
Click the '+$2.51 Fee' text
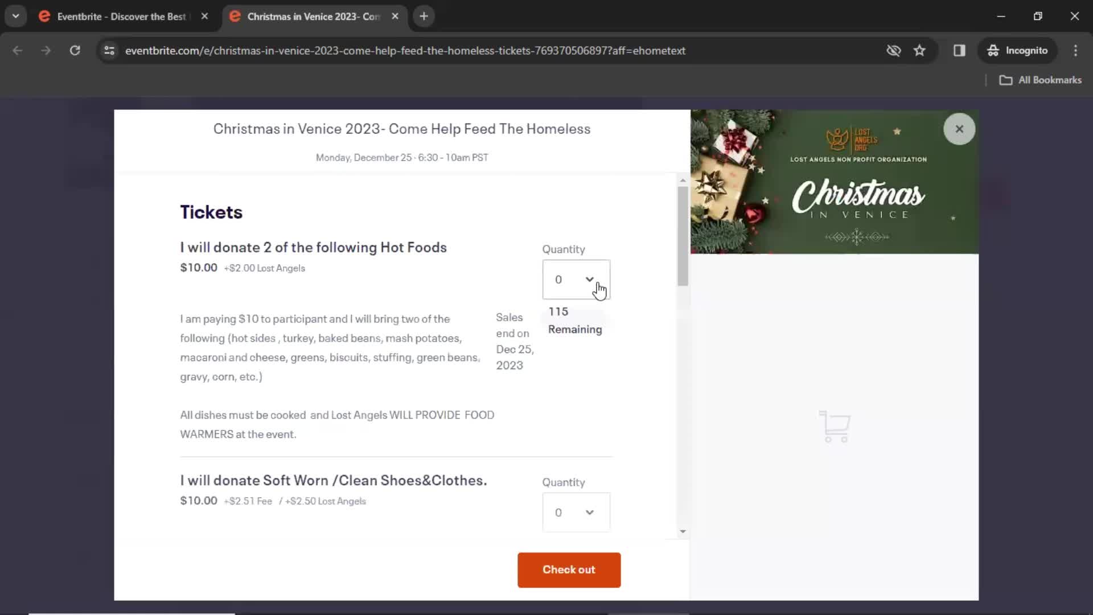(248, 501)
